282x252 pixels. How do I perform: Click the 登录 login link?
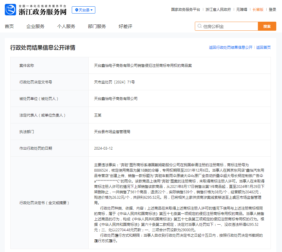[x=272, y=10]
